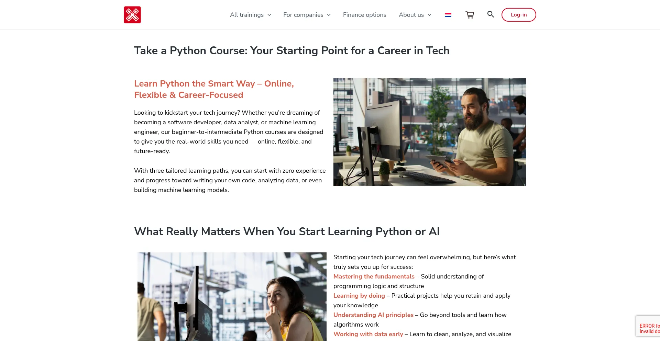Switch language using the Dutch flag icon

[448, 15]
